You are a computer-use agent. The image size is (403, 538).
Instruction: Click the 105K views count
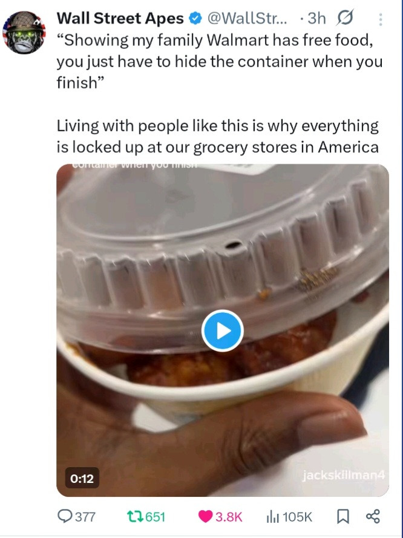[297, 517]
